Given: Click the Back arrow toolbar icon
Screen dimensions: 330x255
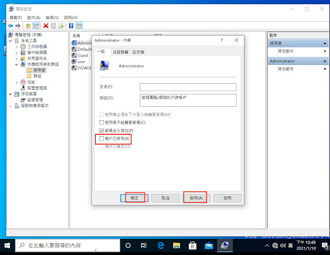Looking at the screenshot, I should tap(10, 26).
